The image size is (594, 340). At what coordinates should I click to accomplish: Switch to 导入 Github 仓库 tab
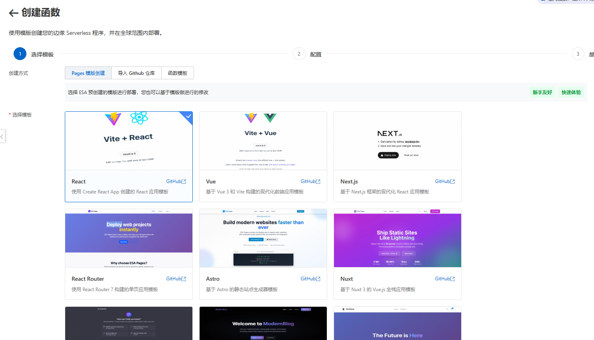pyautogui.click(x=136, y=73)
